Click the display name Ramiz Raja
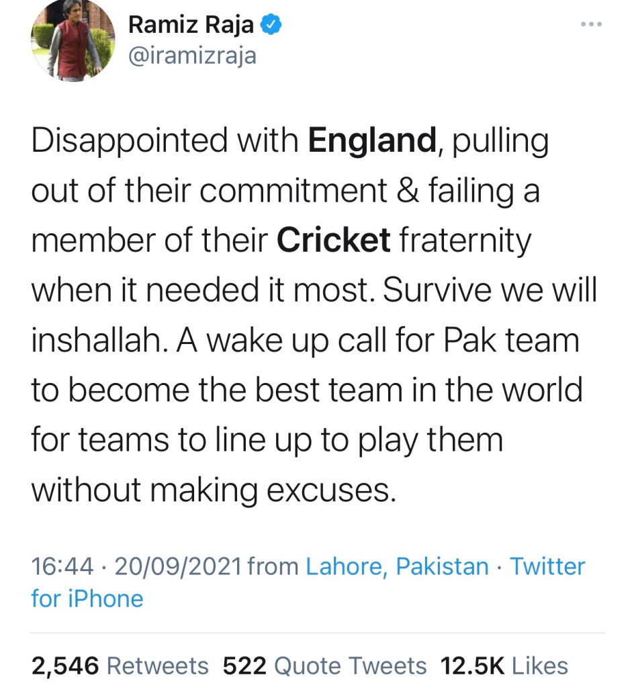This screenshot has width=636, height=688. (191, 25)
